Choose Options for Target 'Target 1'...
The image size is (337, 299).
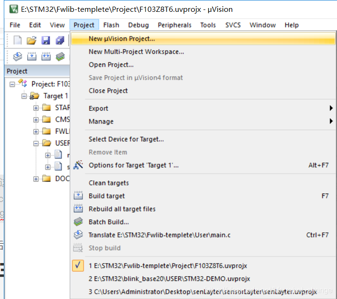pyautogui.click(x=203, y=165)
